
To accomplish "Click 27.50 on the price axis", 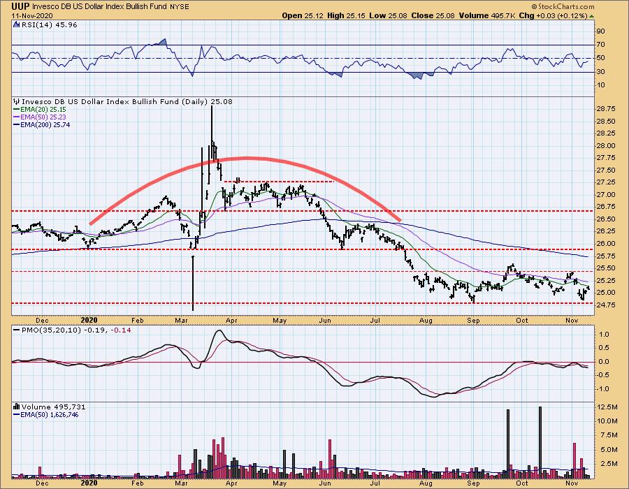I will tap(606, 170).
